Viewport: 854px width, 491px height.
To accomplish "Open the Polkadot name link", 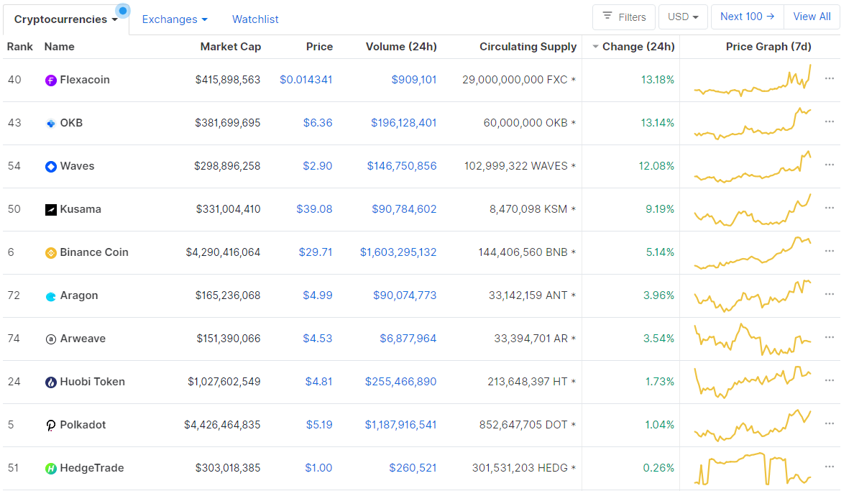I will 83,425.
